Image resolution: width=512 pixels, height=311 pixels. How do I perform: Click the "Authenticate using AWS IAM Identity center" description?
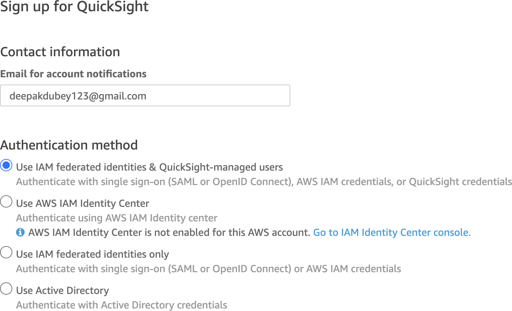click(x=116, y=218)
